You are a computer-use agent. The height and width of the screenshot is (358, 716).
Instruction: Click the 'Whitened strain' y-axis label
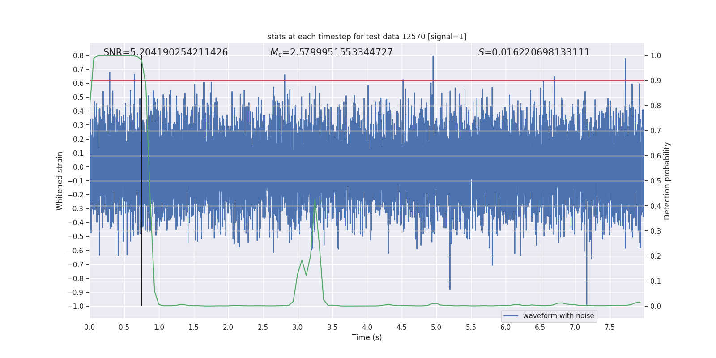pyautogui.click(x=60, y=181)
